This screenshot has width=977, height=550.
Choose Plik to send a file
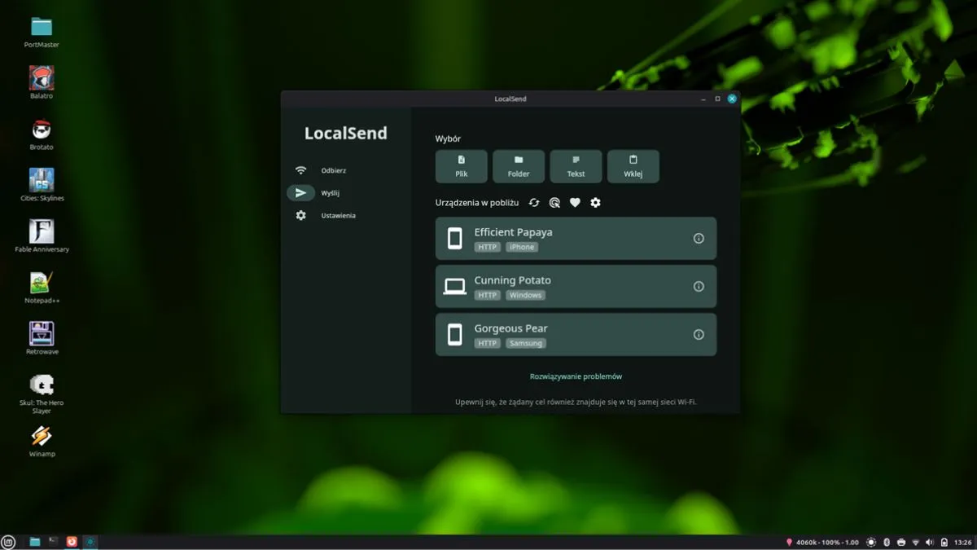(x=462, y=166)
